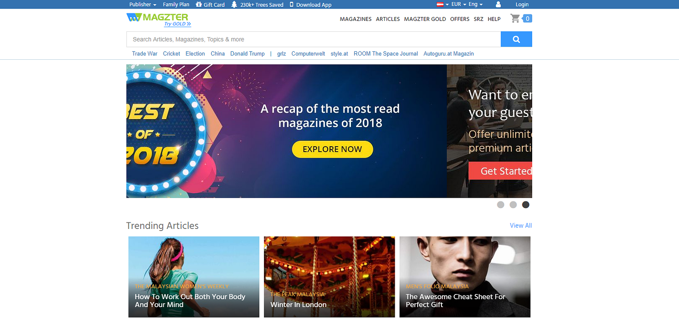Click the 230k+ Trees Saved link
Image resolution: width=679 pixels, height=325 pixels.
262,5
